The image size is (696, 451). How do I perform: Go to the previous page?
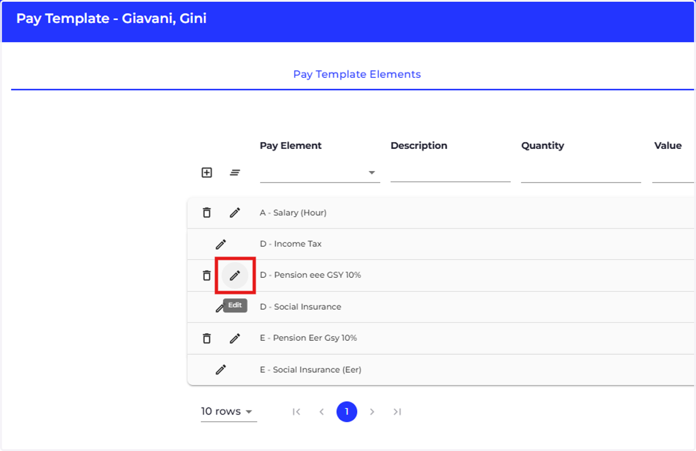click(x=321, y=412)
